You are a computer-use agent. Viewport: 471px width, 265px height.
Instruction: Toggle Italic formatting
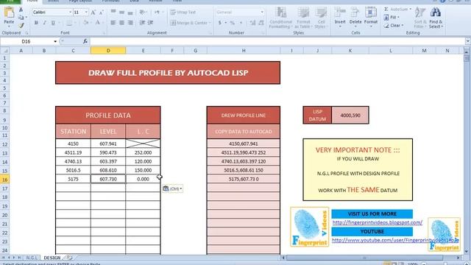(x=44, y=23)
